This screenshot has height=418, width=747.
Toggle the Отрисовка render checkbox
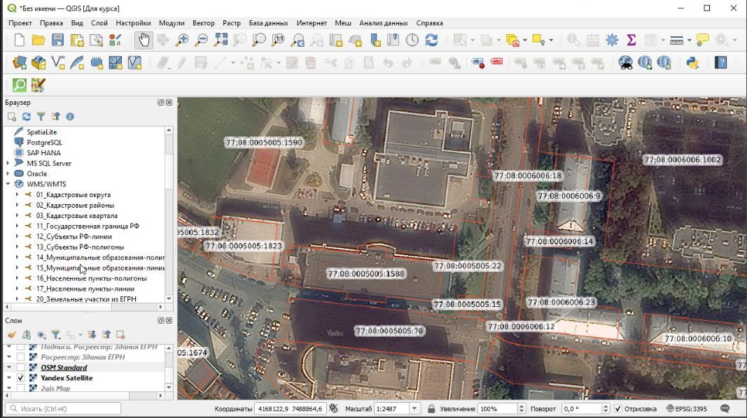[617, 409]
